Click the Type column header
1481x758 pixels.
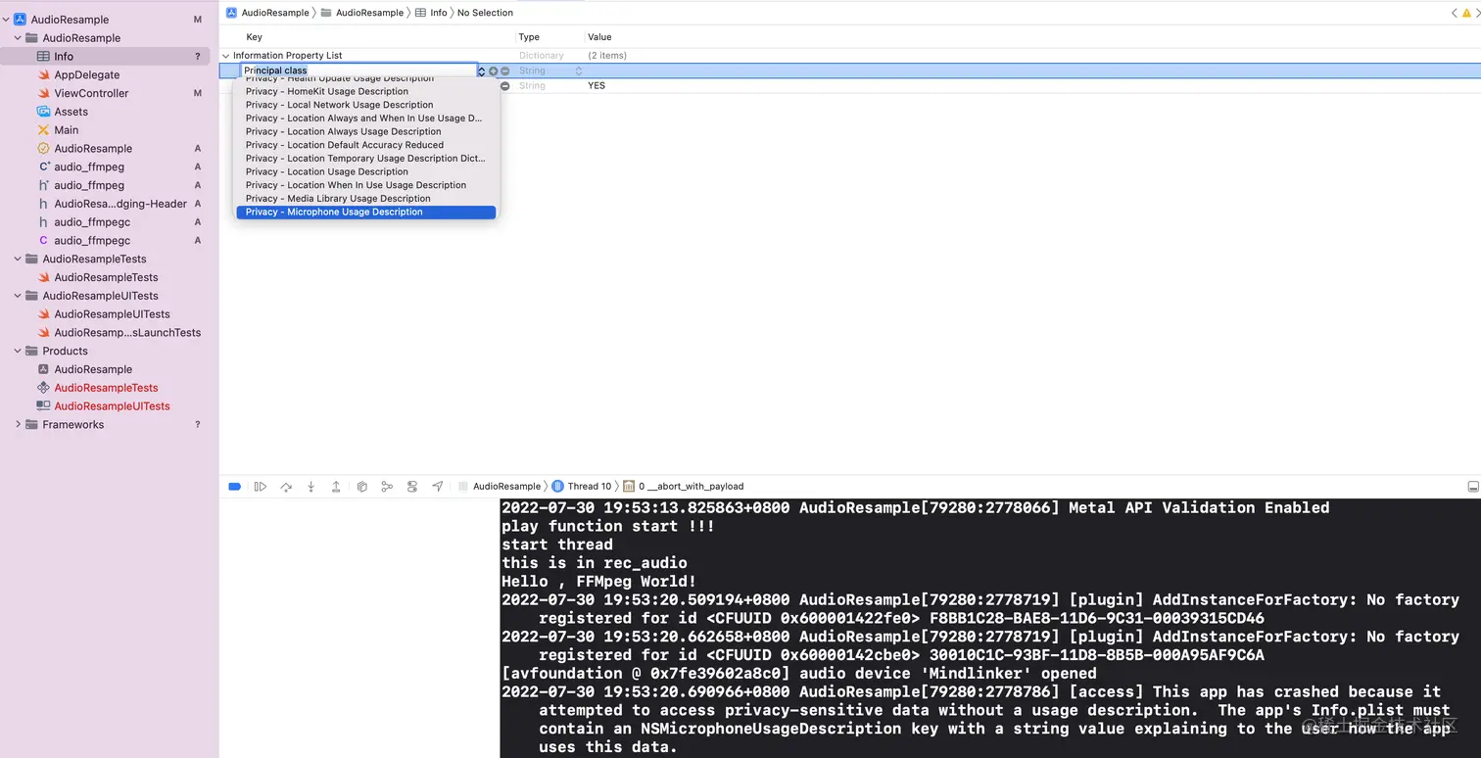click(529, 37)
